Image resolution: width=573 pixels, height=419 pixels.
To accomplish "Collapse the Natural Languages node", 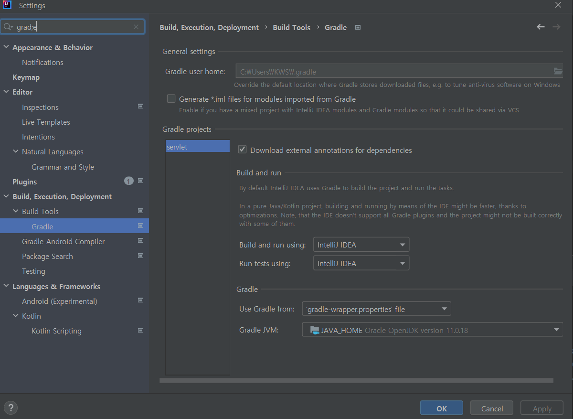I will 16,151.
